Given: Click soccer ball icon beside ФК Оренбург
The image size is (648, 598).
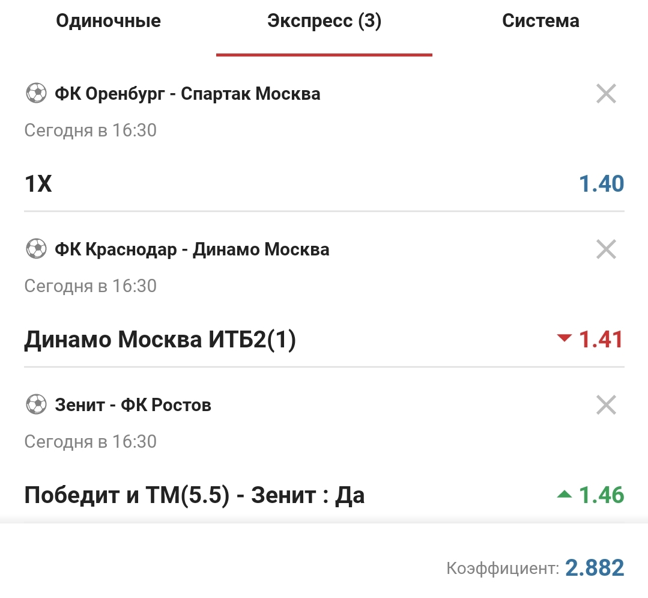Looking at the screenshot, I should [x=36, y=94].
